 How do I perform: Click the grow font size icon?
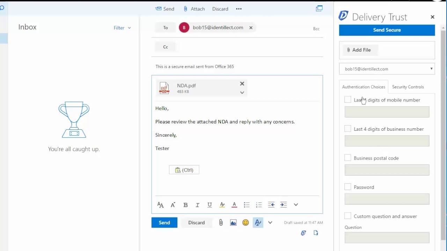click(173, 205)
